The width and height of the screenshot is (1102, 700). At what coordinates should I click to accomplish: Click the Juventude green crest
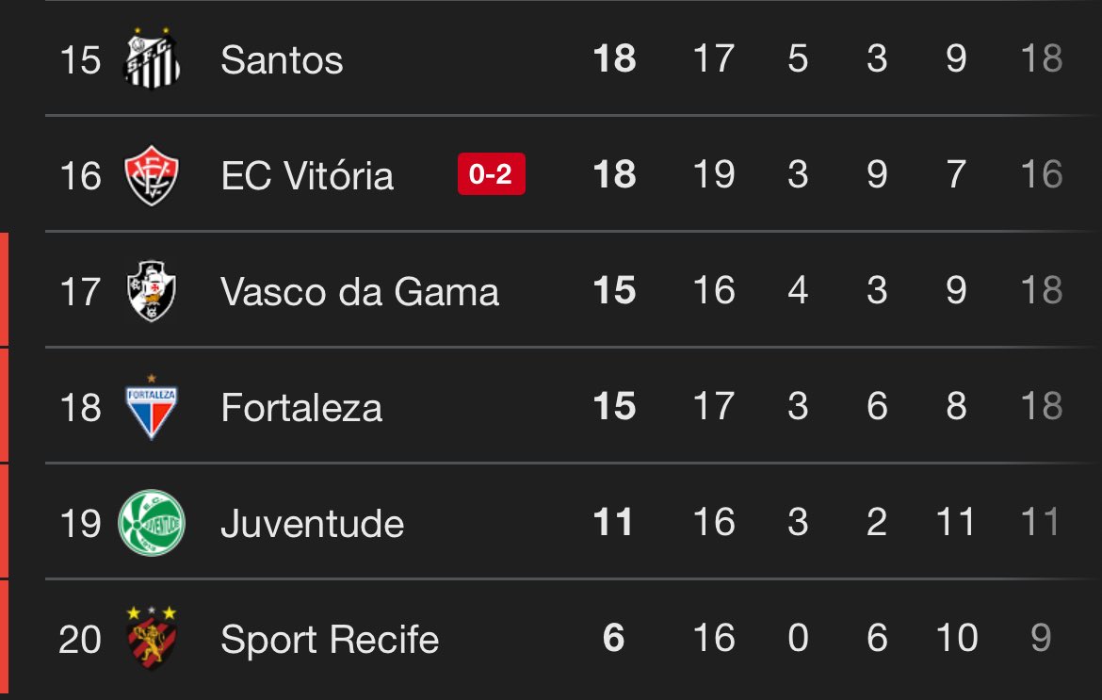(152, 523)
